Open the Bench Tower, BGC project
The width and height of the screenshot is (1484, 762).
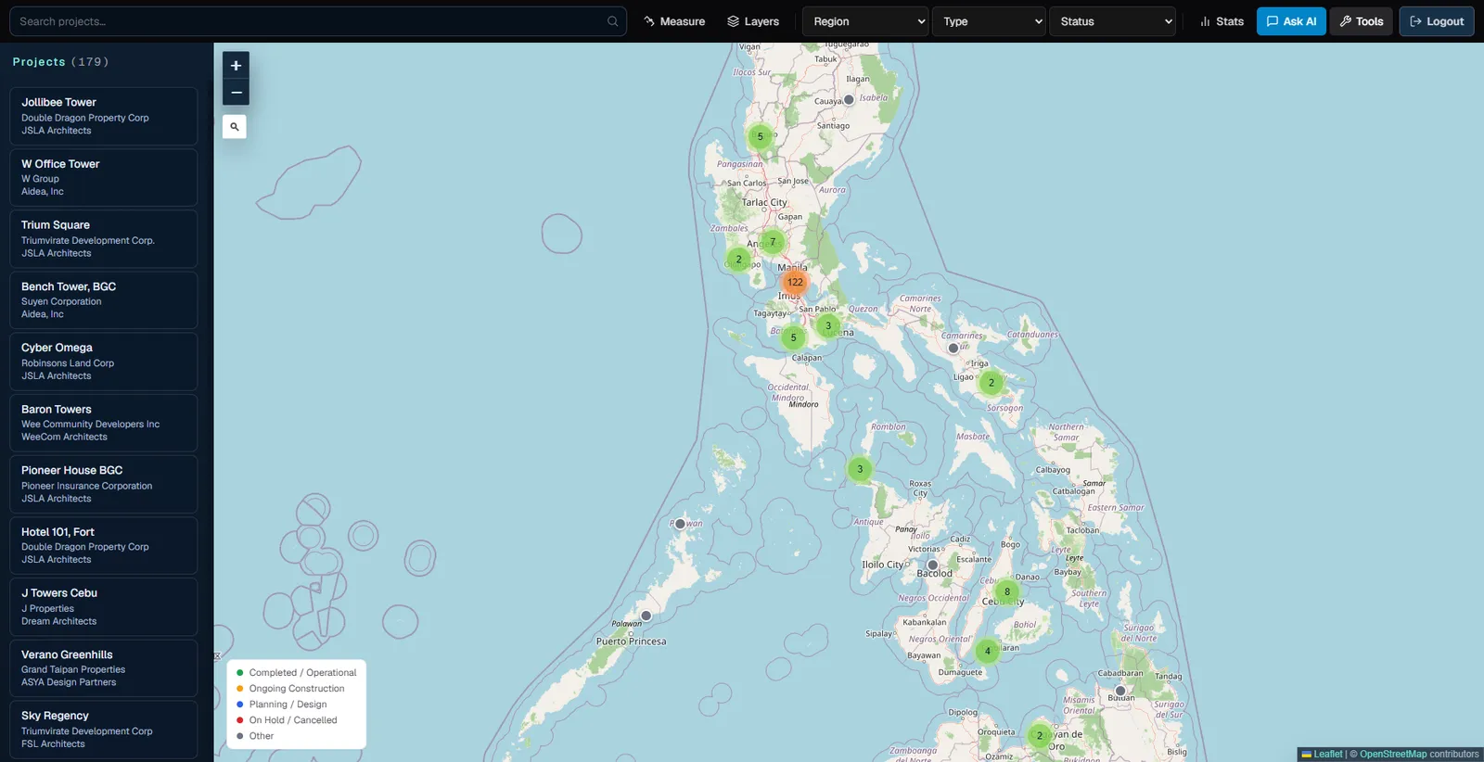[104, 300]
